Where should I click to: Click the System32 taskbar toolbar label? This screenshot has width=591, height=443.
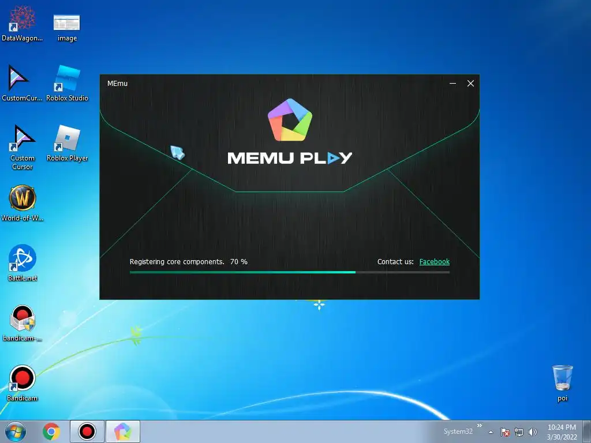coord(458,431)
